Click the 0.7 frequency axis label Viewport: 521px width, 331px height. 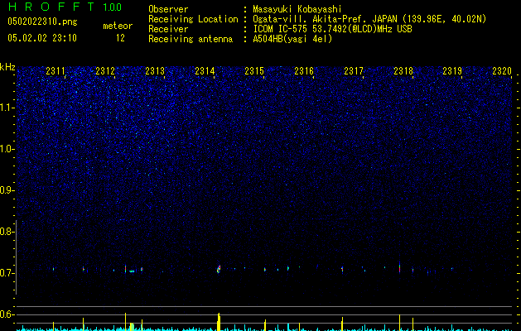pos(7,273)
